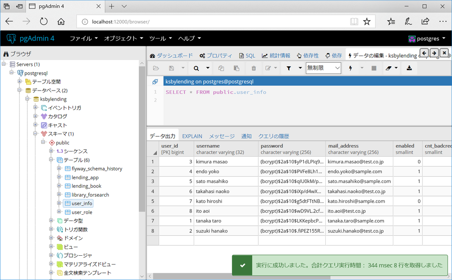Download results as CSV icon

(x=409, y=68)
